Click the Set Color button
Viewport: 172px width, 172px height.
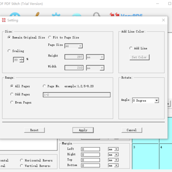tap(140, 57)
